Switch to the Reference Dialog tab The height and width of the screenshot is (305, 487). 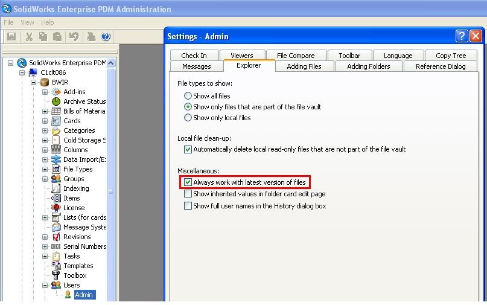pos(441,66)
